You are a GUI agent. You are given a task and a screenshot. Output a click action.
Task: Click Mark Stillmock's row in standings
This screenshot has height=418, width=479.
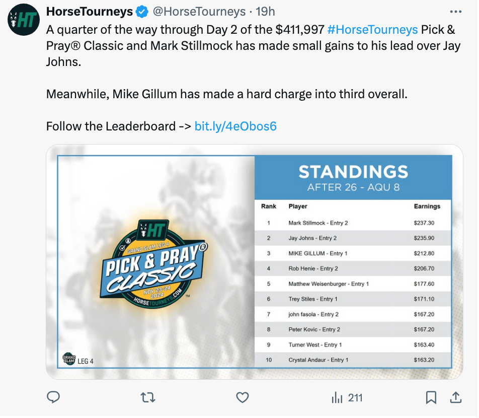click(x=353, y=223)
